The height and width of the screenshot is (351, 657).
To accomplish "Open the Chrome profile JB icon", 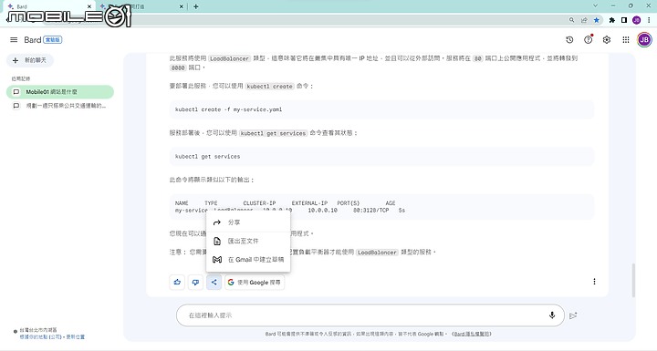I will point(637,20).
